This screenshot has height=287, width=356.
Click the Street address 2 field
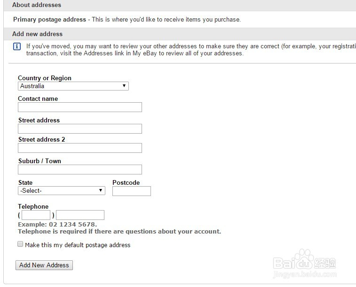click(79, 148)
